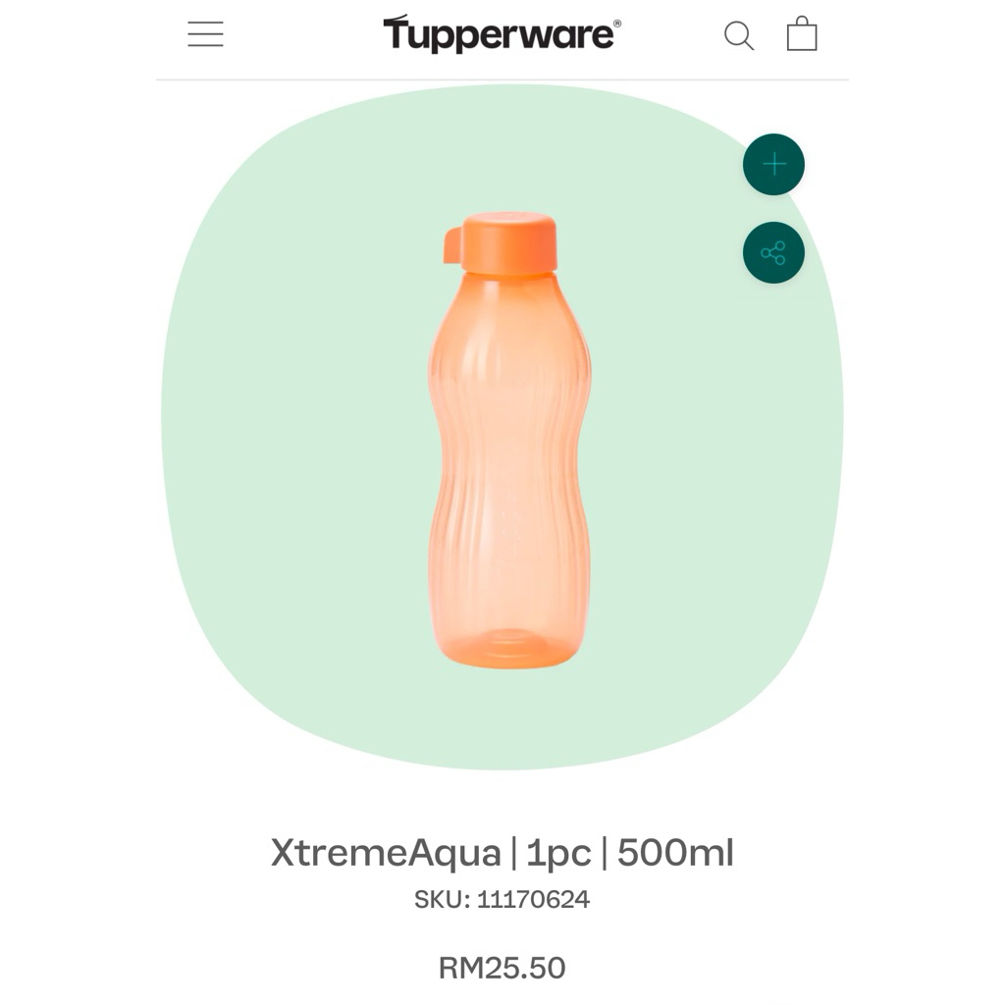
Task: Open the orange bottle product image
Action: [x=509, y=441]
